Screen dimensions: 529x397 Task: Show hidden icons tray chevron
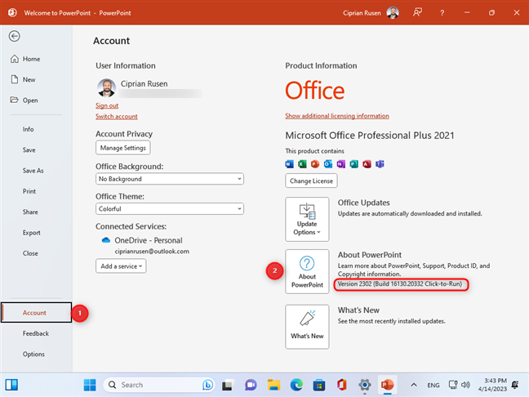414,385
